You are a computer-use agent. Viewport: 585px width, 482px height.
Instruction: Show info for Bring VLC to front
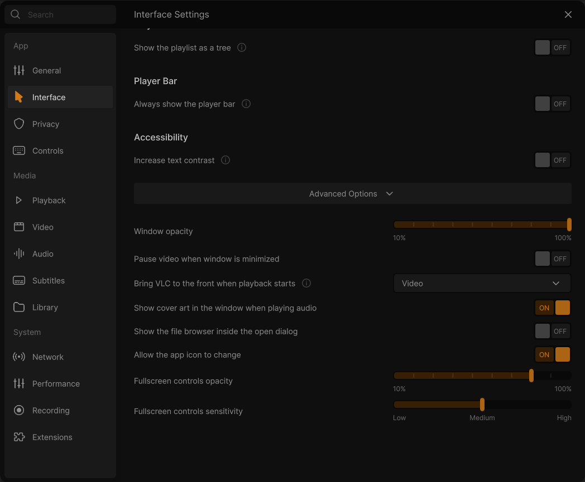point(306,283)
